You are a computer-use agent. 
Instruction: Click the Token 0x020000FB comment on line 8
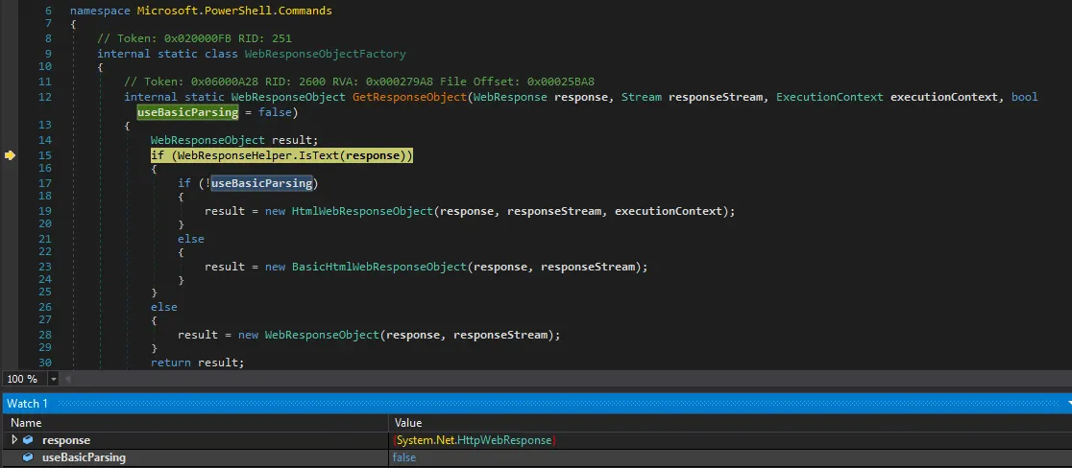[195, 38]
